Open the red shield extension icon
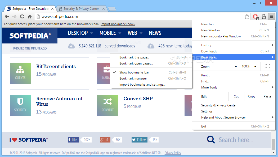Screen dimensions: 278x157 click(x=256, y=17)
